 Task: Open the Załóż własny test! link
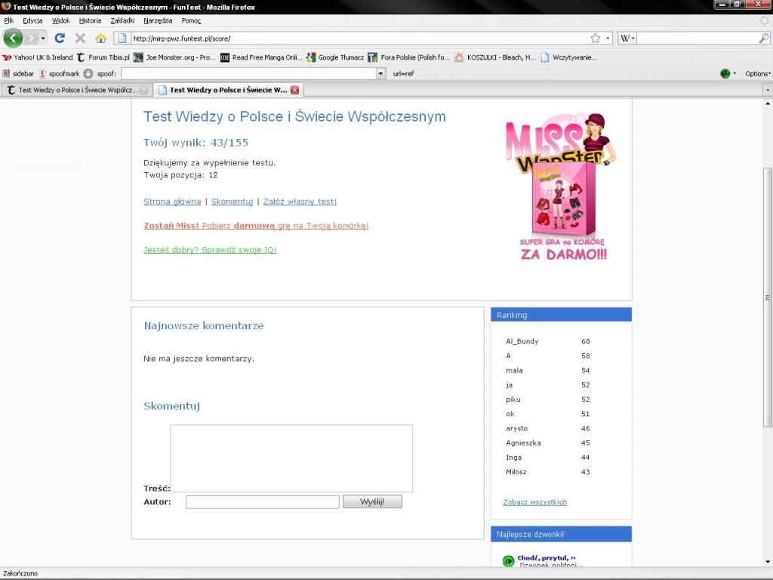(300, 201)
